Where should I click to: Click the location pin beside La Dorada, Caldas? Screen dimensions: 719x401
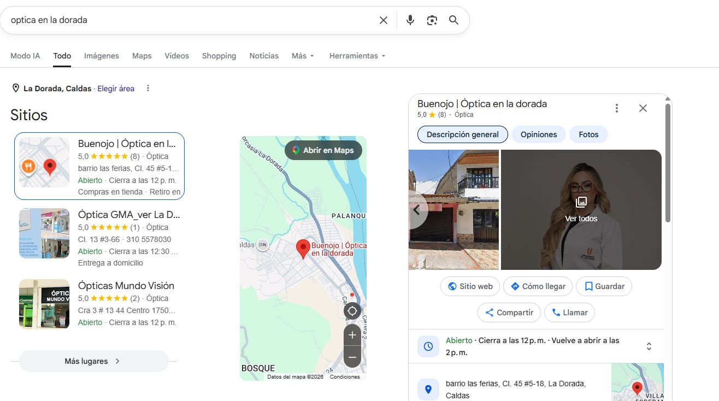(x=15, y=88)
